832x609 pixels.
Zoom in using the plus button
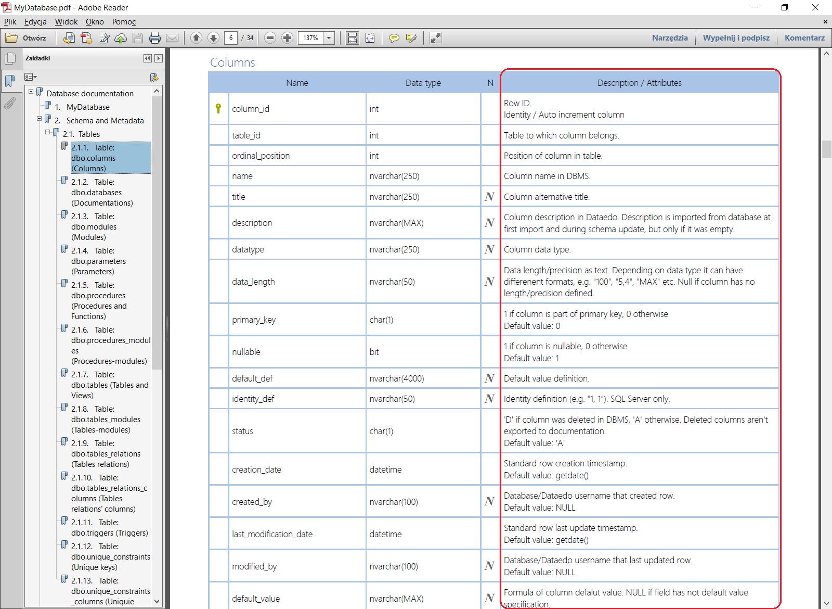pyautogui.click(x=287, y=38)
